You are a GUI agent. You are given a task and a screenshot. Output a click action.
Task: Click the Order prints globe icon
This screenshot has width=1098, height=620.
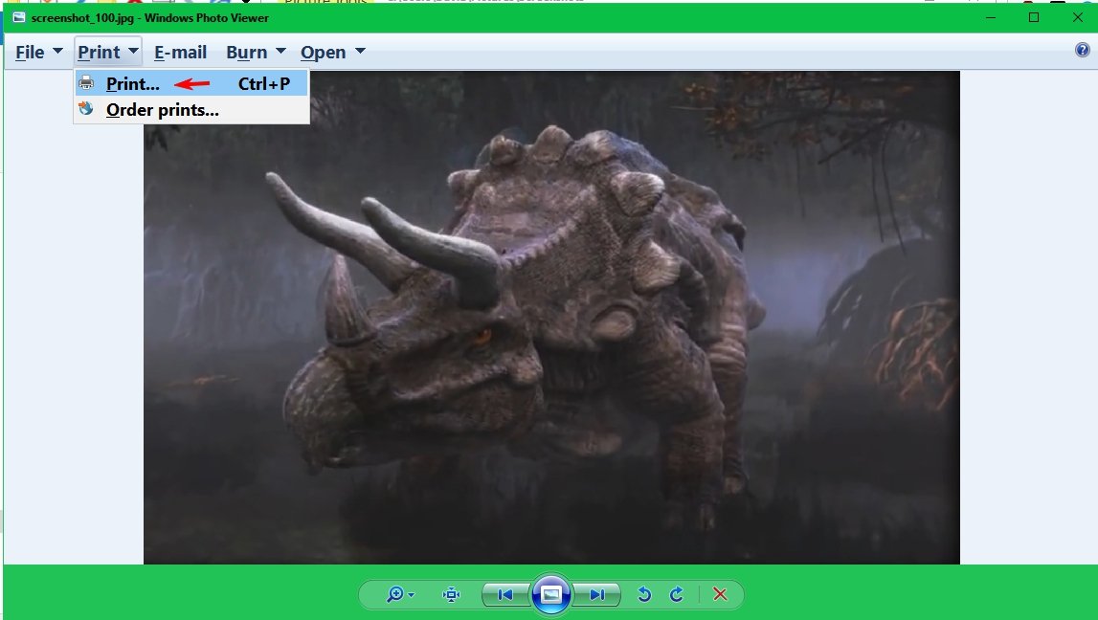point(86,108)
